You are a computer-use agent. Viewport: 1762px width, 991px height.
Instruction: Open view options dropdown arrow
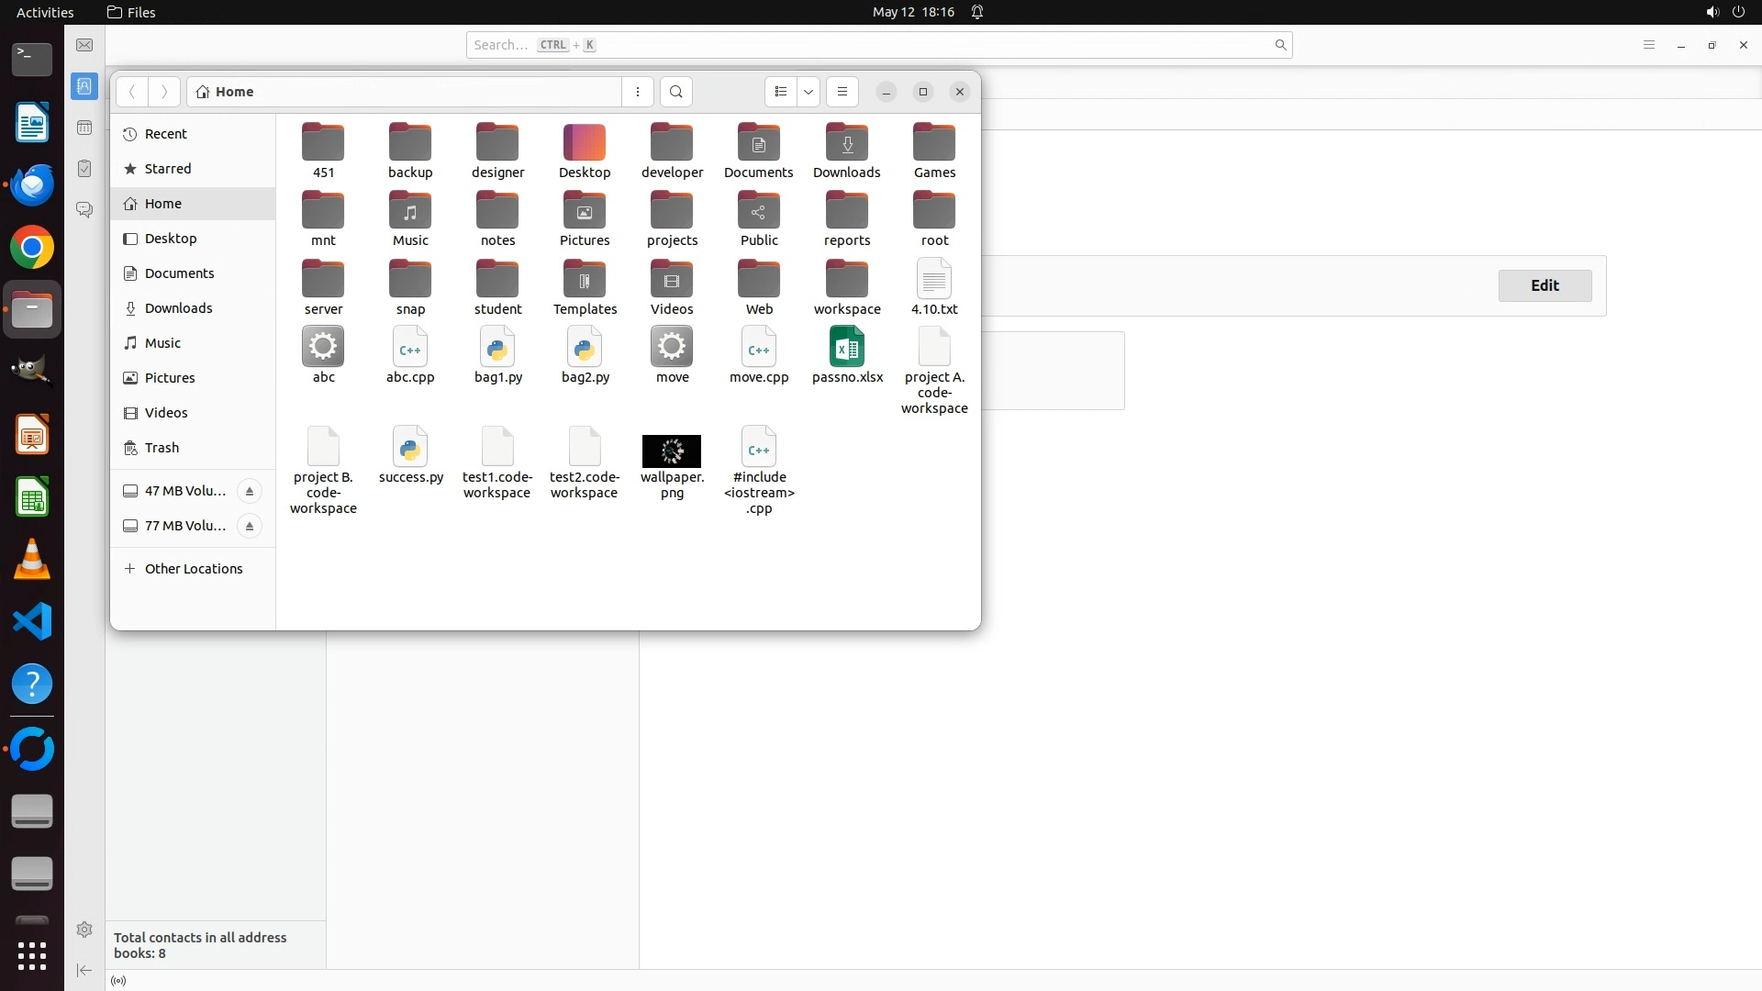(809, 92)
